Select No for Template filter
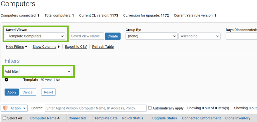Viewport: 257px width, 122px height. [x=53, y=80]
